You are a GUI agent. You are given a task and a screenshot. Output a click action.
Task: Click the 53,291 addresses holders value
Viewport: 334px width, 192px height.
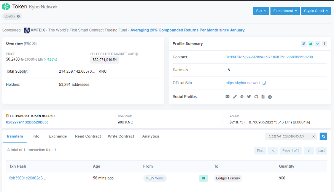coord(74,85)
